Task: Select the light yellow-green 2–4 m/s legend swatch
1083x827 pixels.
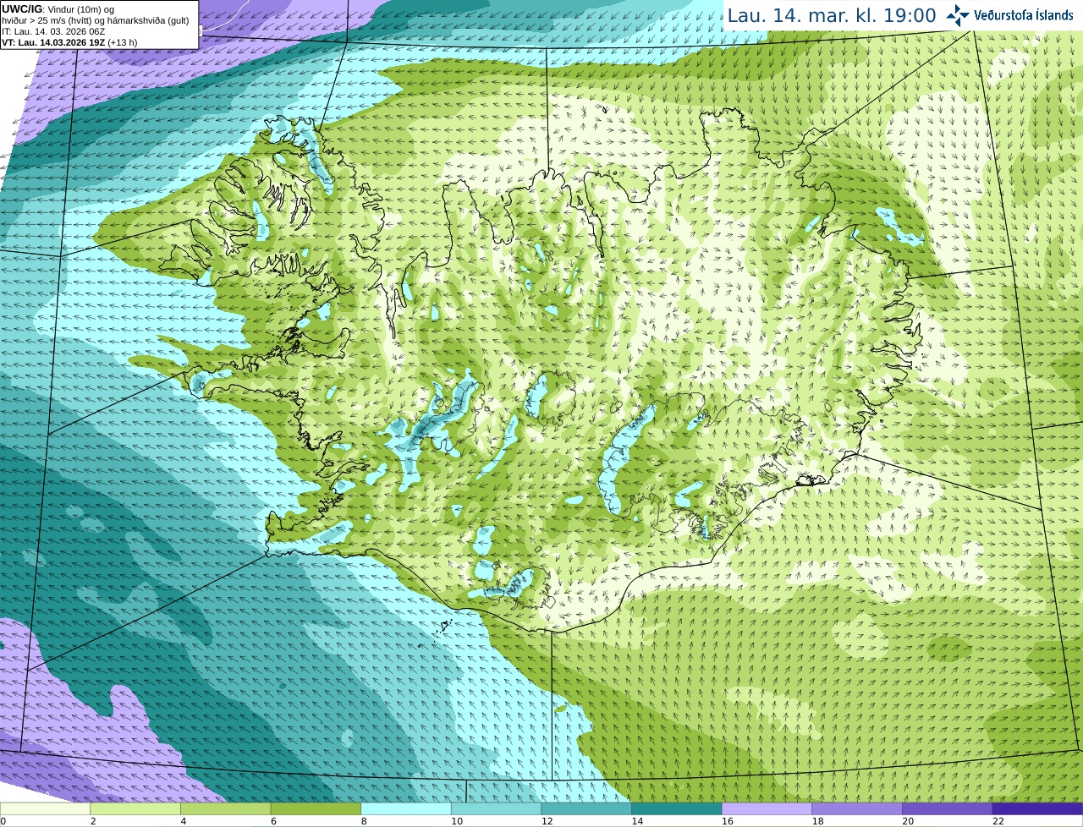Action: point(135,808)
